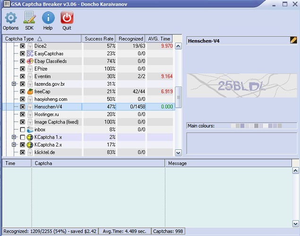Uncheck the freeCap checkbox
The height and width of the screenshot is (236, 300).
(23, 91)
